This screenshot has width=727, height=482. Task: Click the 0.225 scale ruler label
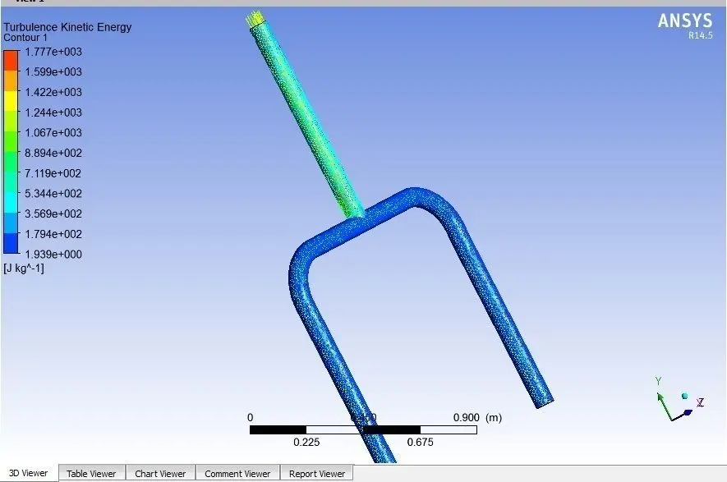(306, 442)
